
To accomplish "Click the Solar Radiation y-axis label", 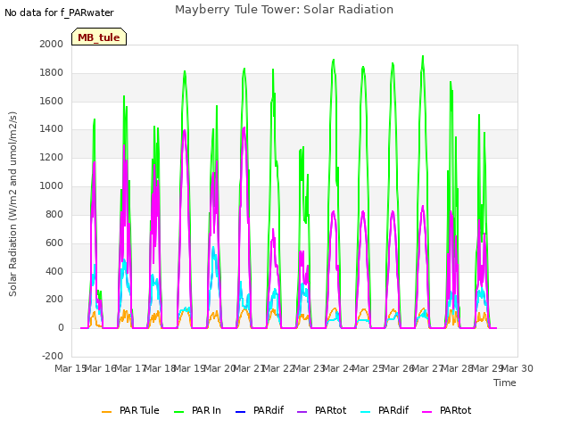I will pos(12,204).
